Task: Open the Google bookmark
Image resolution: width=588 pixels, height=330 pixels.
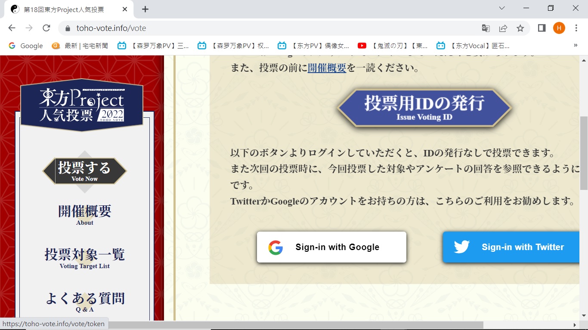Action: (26, 46)
